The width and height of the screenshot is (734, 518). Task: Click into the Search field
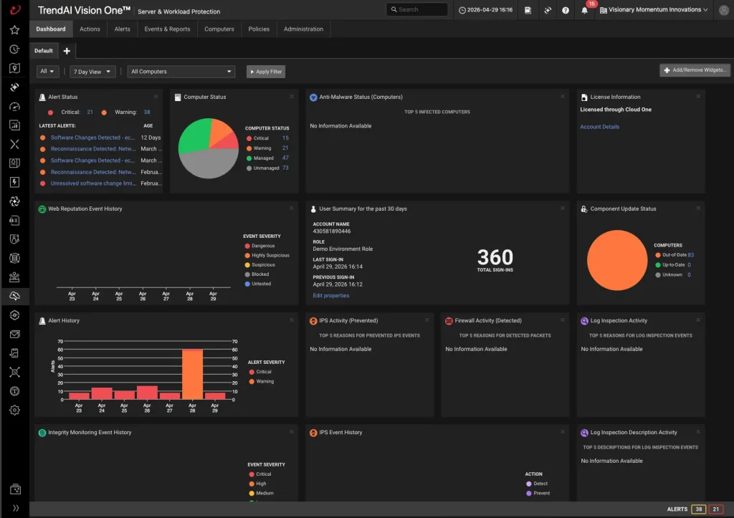[416, 9]
